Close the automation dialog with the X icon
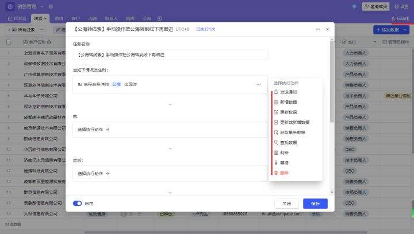414x234 pixels. tap(328, 29)
